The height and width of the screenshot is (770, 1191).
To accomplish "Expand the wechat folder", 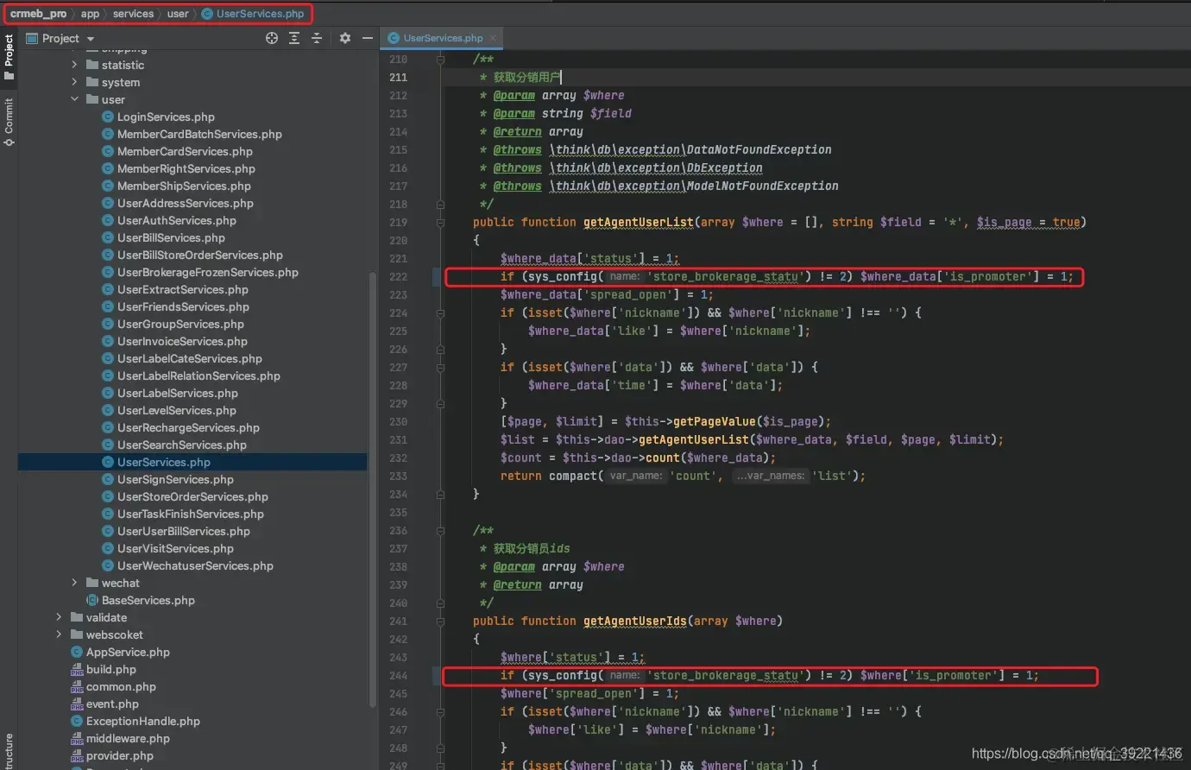I will point(74,583).
